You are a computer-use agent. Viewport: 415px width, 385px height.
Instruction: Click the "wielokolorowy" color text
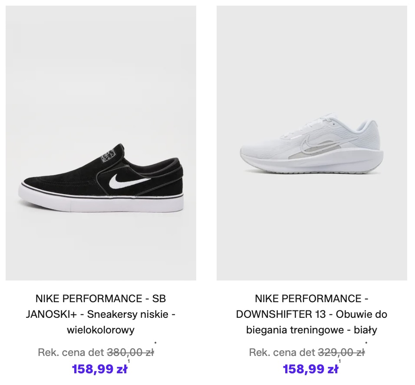tap(101, 330)
